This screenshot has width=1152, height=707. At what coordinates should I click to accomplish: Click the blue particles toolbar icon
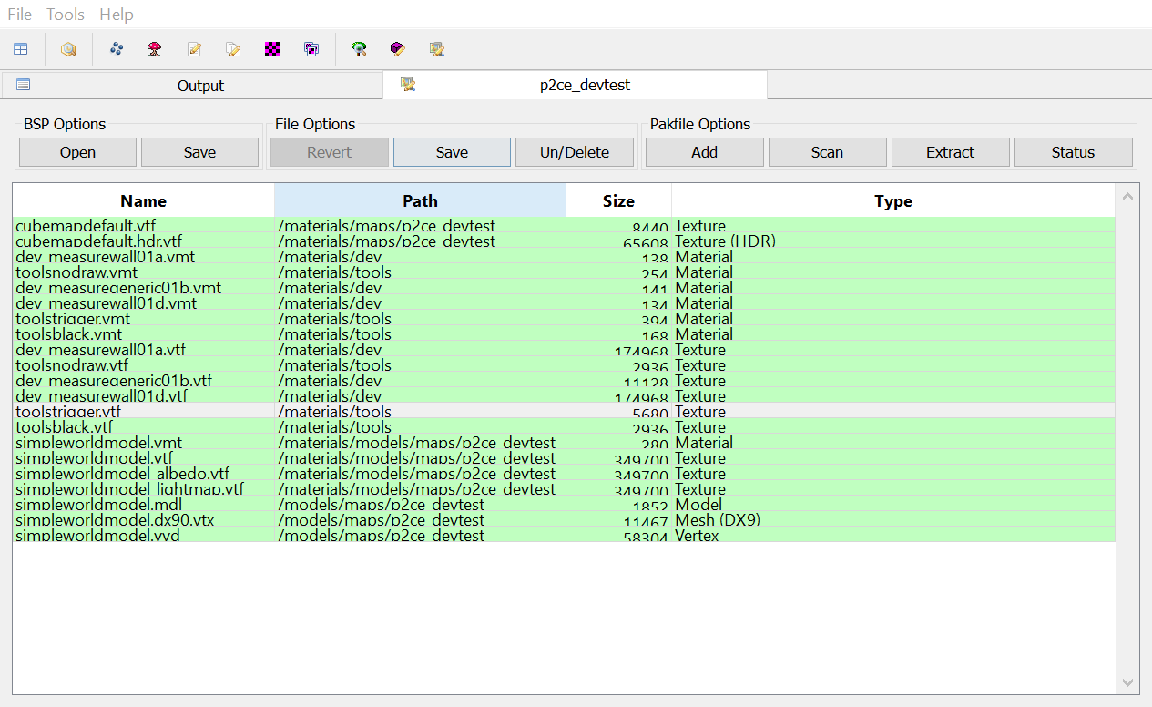(116, 48)
